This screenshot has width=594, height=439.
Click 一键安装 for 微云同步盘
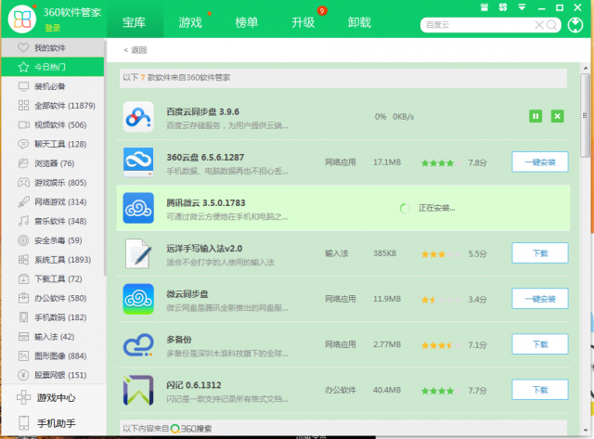tap(540, 299)
